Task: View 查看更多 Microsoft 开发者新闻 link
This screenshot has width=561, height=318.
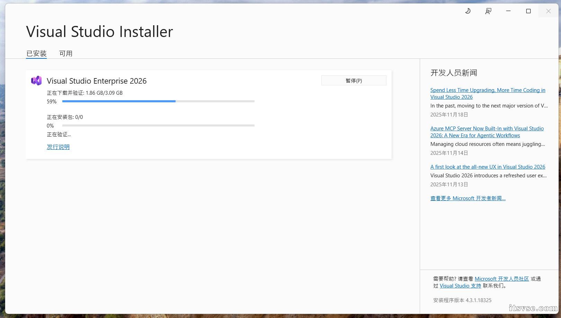Action: 468,198
